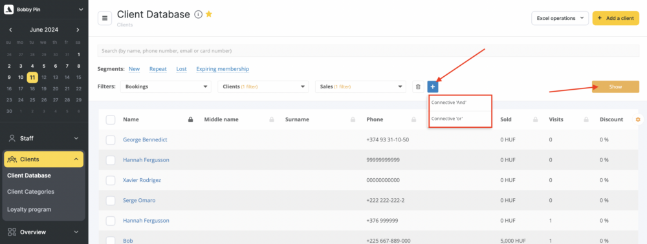Click the info icon next to Client Database
647x244 pixels.
tap(198, 14)
